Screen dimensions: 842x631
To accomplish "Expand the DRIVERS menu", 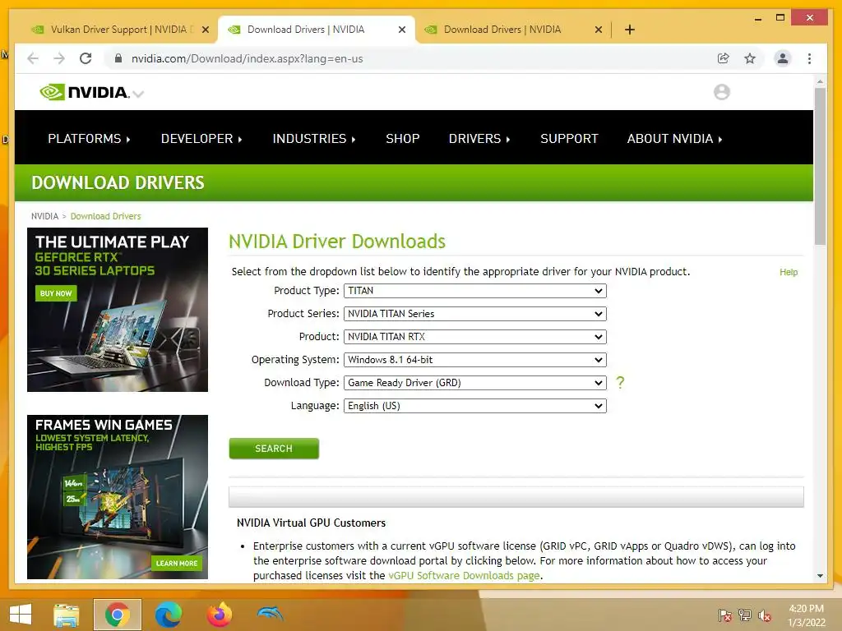I will pos(479,138).
